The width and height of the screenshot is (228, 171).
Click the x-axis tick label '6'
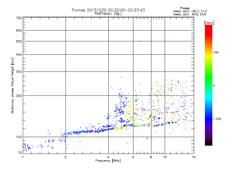133,157
